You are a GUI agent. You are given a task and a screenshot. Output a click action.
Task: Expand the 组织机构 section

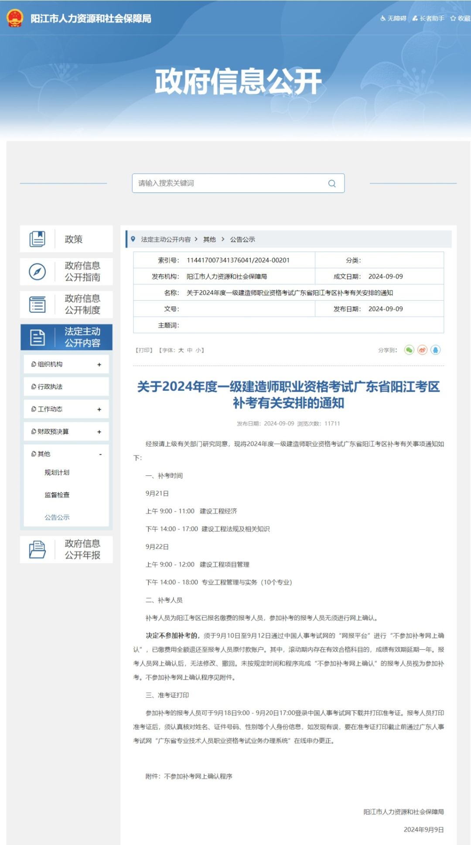(x=99, y=365)
